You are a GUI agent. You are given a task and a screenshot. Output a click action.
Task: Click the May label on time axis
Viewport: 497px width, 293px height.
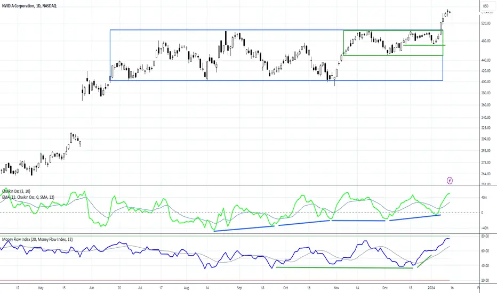point(41,288)
